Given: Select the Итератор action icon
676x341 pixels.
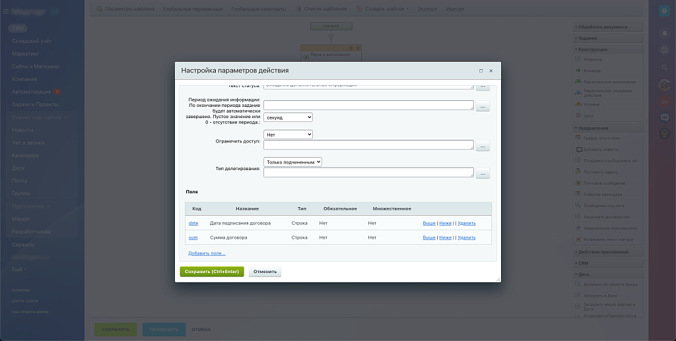Looking at the screenshot, I should click(x=578, y=59).
